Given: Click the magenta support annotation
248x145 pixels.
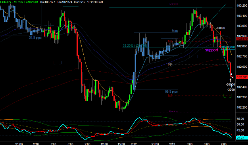Looking at the screenshot, I should 211,50.
